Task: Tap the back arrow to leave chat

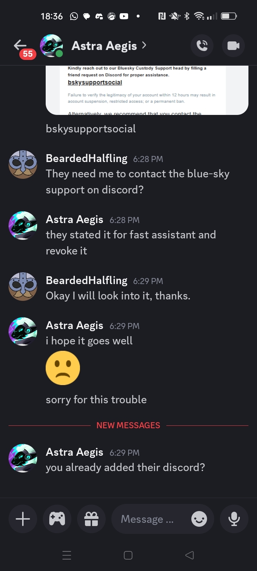Action: (20, 46)
